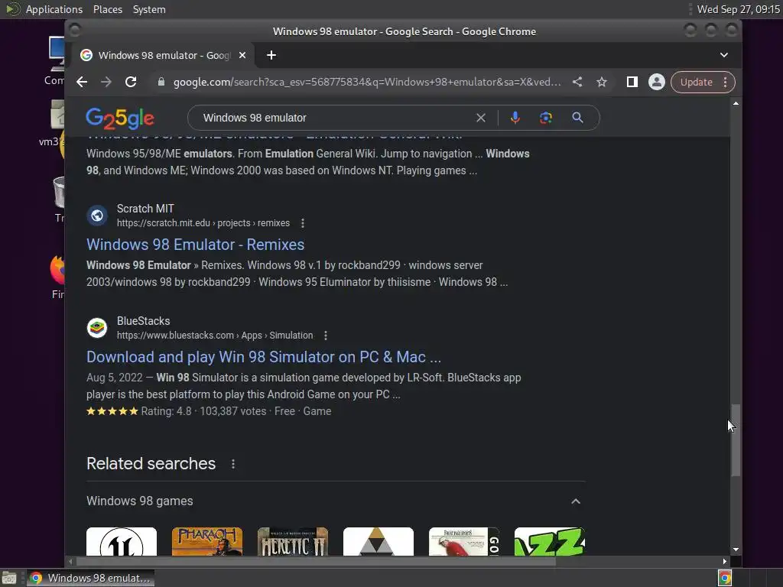
Task: Submit search with the magnifier icon
Action: click(x=578, y=118)
